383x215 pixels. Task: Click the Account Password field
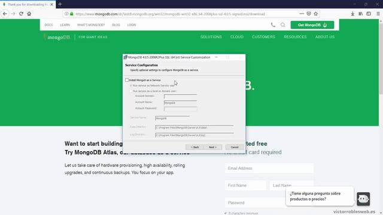(x=180, y=109)
